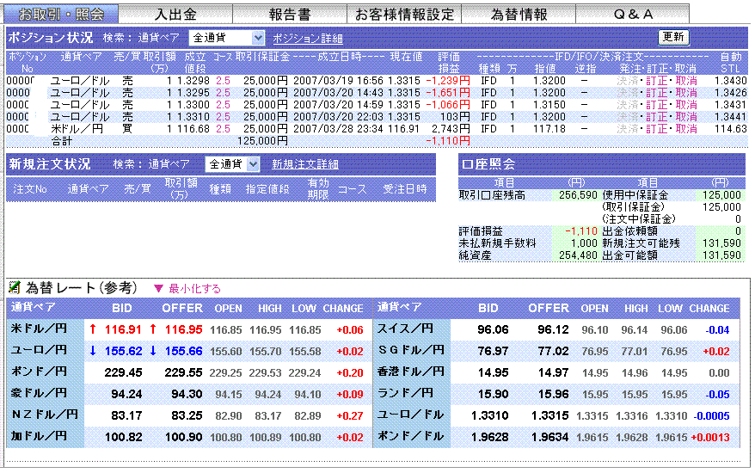Image resolution: width=755 pixels, height=473 pixels.
Task: Open the 新規注文詳細 link
Action: 305,164
